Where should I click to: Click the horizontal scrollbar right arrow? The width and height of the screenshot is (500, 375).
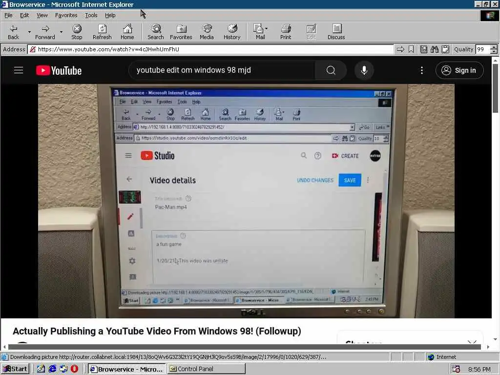click(488, 347)
